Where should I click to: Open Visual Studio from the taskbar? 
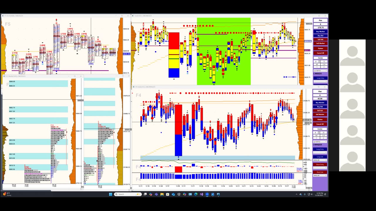[x=202, y=194]
